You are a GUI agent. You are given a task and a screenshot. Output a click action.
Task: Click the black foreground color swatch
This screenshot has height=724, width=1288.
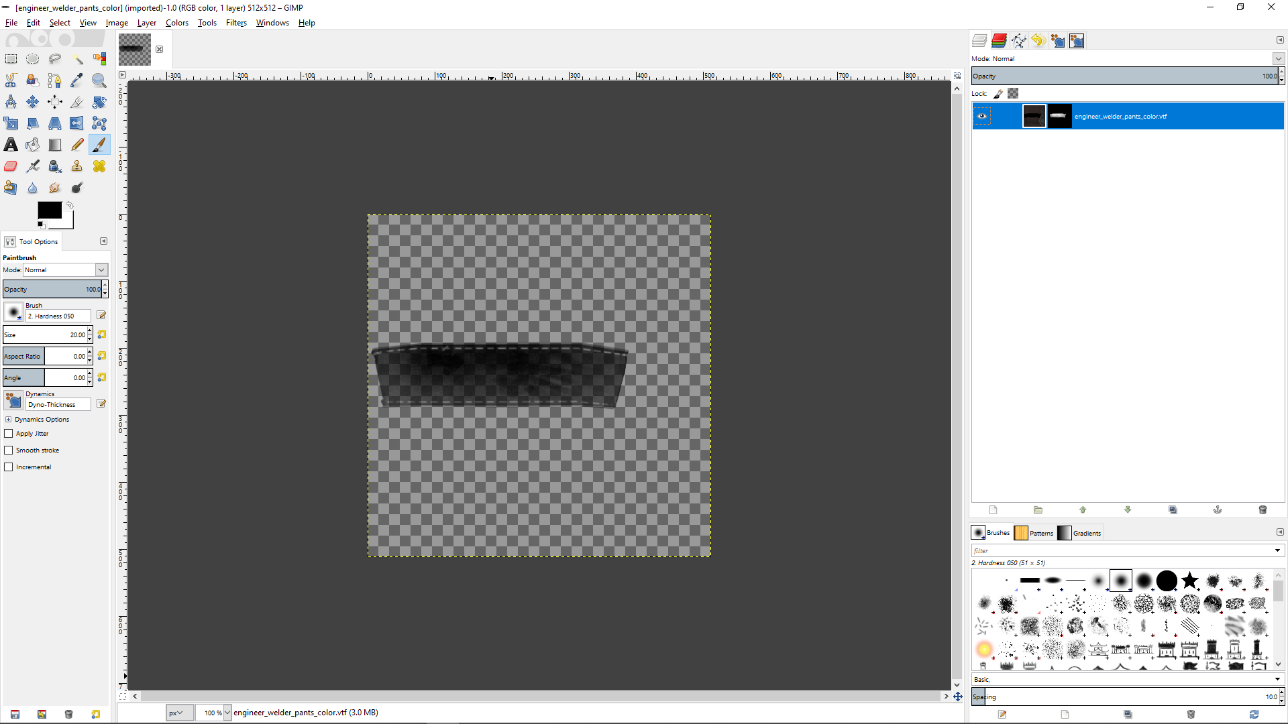(x=49, y=210)
